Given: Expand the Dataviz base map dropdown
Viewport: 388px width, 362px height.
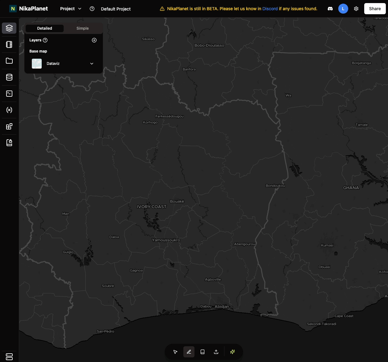Looking at the screenshot, I should point(92,64).
